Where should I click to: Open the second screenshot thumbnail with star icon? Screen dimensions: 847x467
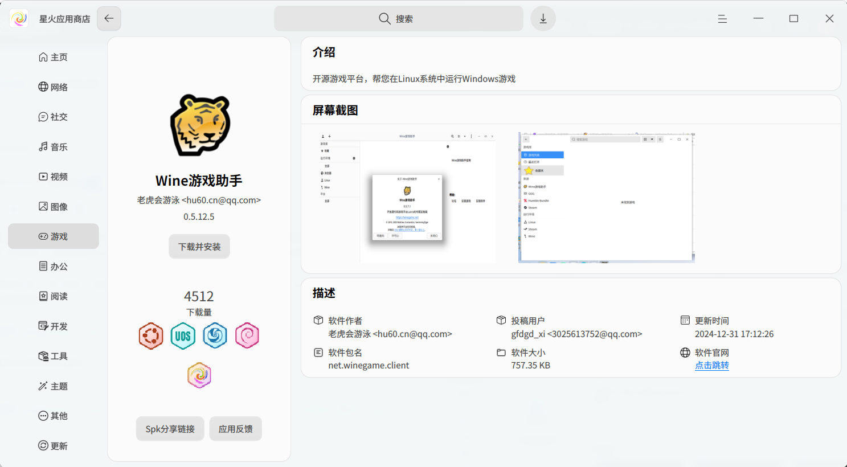[607, 198]
